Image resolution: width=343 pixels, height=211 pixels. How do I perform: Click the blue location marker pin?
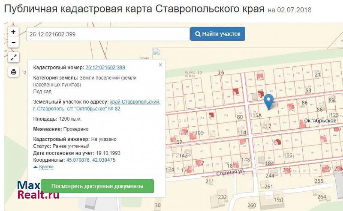coord(268,101)
